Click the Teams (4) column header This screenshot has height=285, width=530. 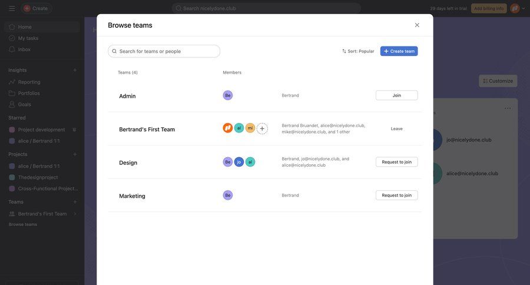127,72
